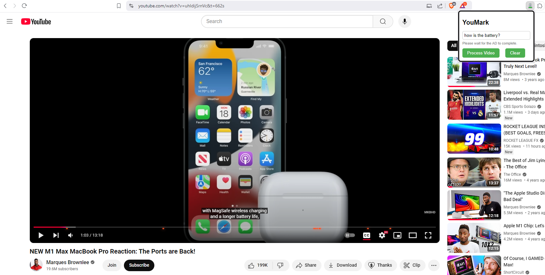Viewport: 545px width, 275px height.
Task: Start search with your voice microphone
Action: pos(405,21)
